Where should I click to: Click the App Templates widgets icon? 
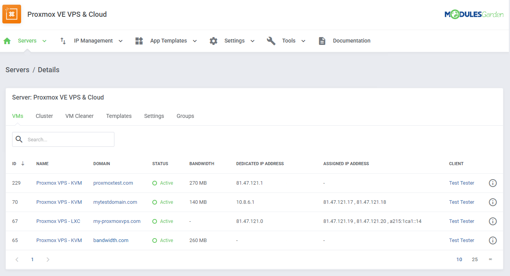coord(139,41)
